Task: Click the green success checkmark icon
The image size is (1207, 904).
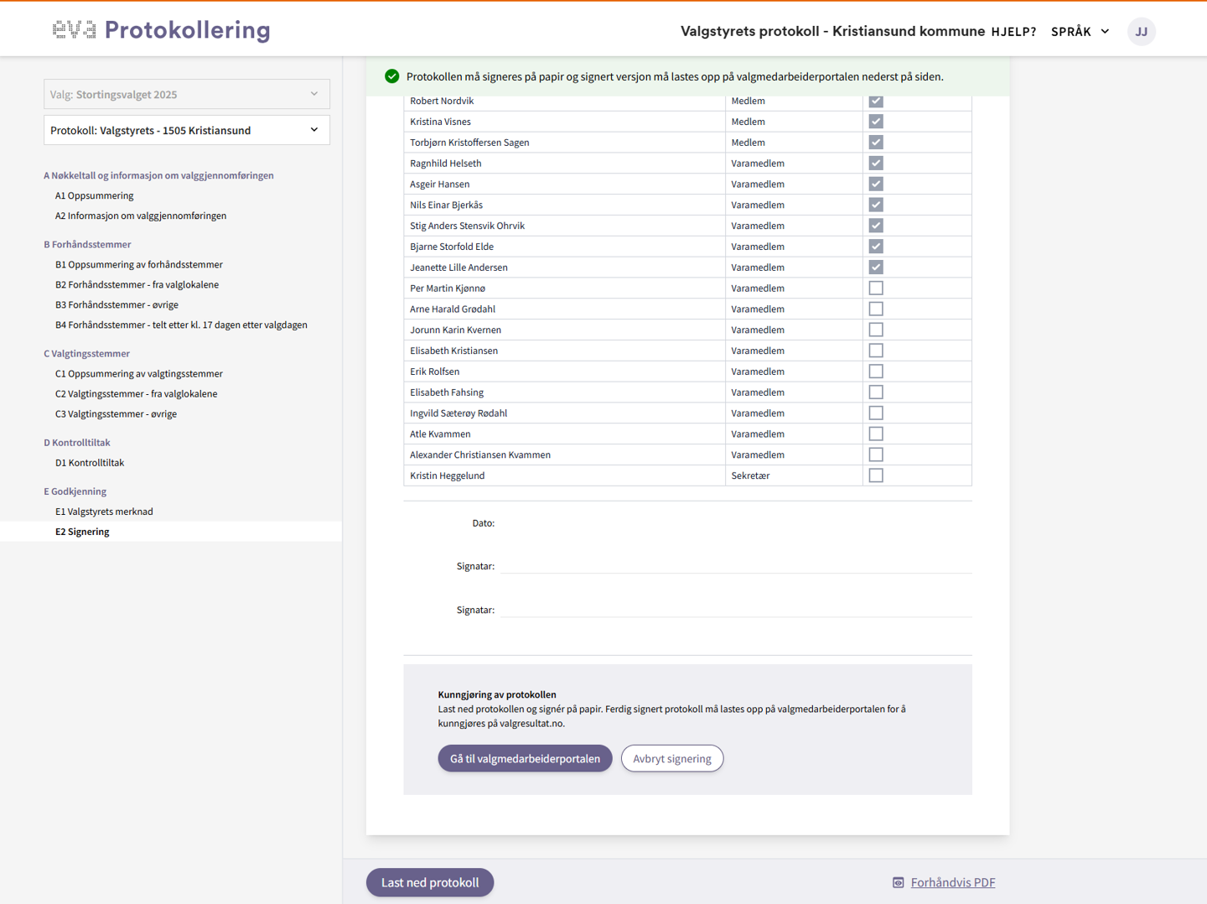Action: 391,76
